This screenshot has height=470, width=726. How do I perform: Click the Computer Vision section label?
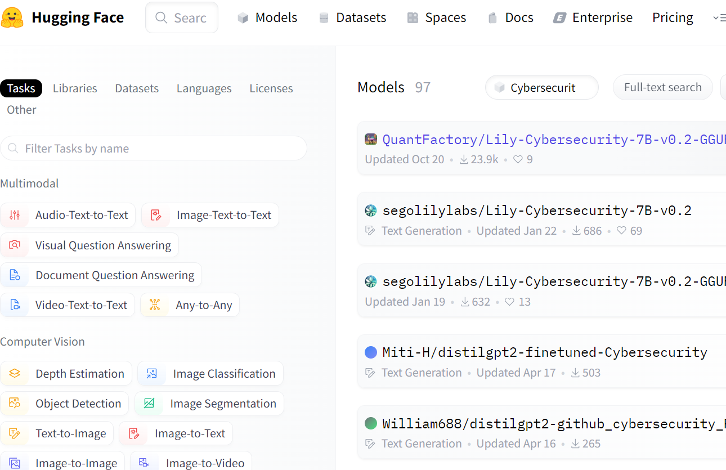pyautogui.click(x=42, y=342)
